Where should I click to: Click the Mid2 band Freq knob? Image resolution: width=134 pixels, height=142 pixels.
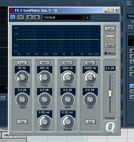click(x=68, y=77)
